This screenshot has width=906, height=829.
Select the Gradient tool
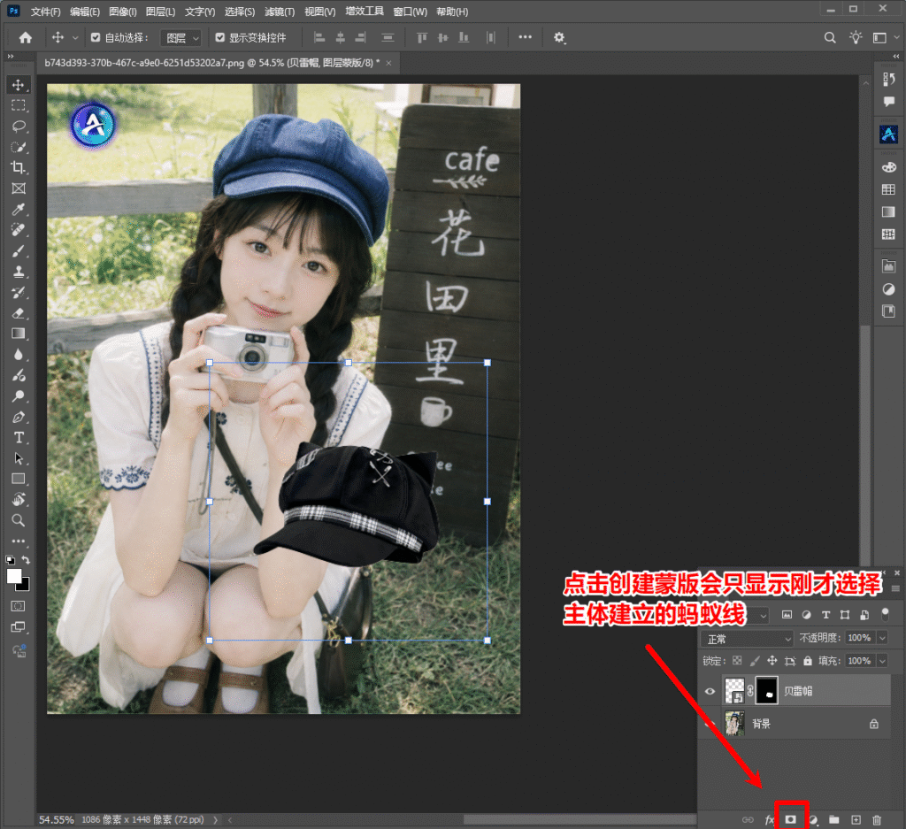tap(19, 334)
